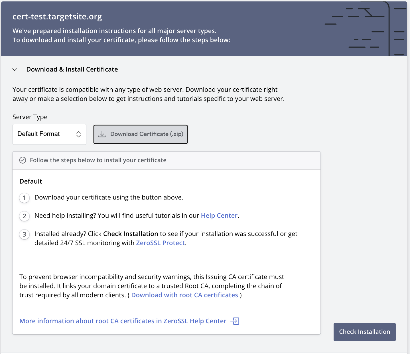Click the Check Installation button
Screen dimensions: 410x354
pyautogui.click(x=364, y=332)
